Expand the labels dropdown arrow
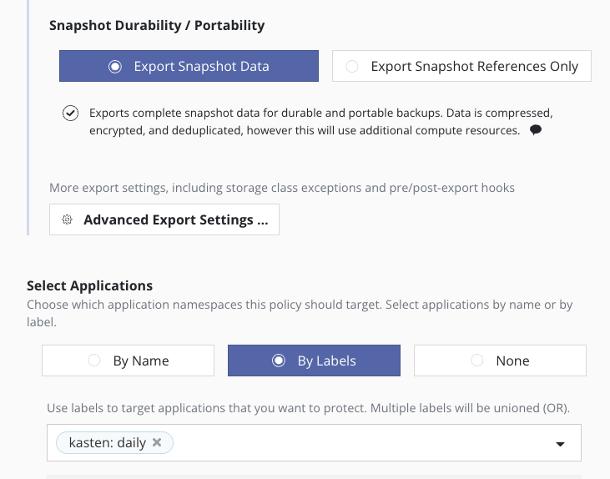The width and height of the screenshot is (610, 479). coord(560,444)
